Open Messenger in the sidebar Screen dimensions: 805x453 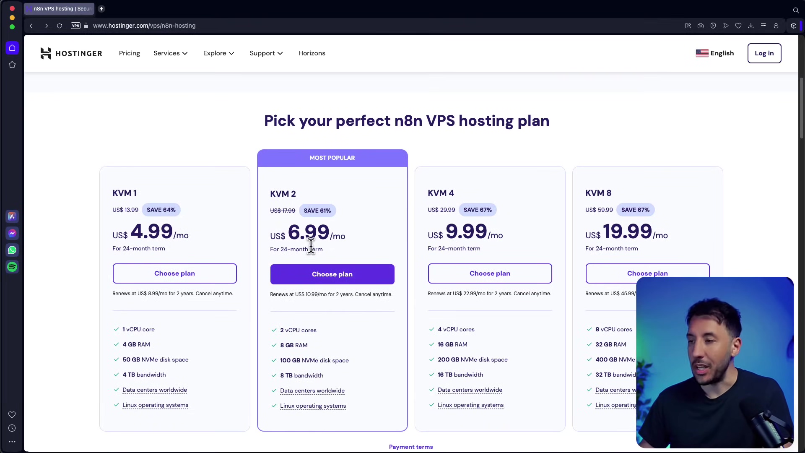click(x=12, y=233)
